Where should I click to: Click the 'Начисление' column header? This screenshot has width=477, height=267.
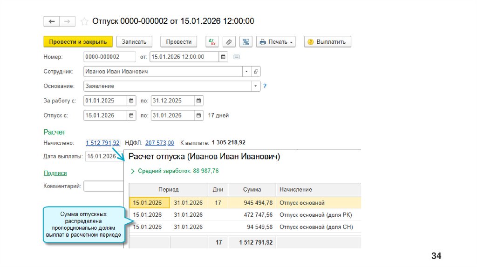319,189
